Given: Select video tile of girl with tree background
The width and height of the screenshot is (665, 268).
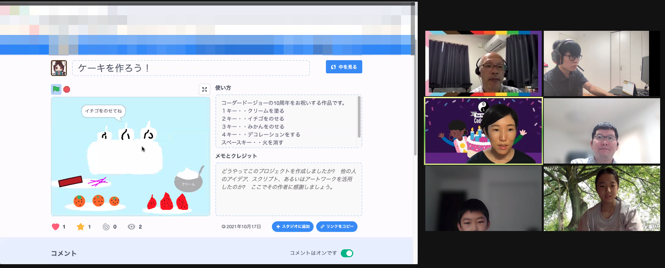Looking at the screenshot, I should tap(602, 198).
